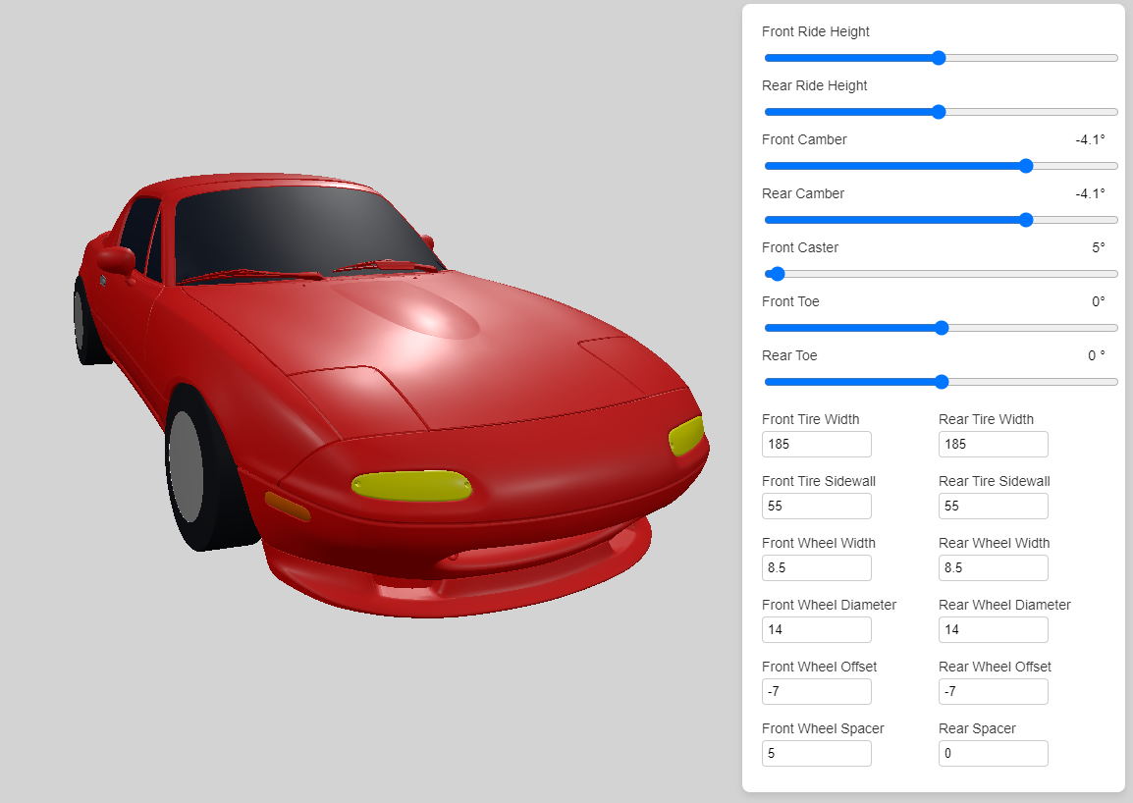Click the Rear Ride Height slider handle
This screenshot has height=803, width=1133.
(x=939, y=112)
